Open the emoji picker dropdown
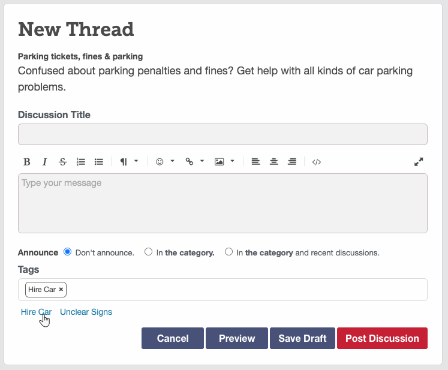 165,162
